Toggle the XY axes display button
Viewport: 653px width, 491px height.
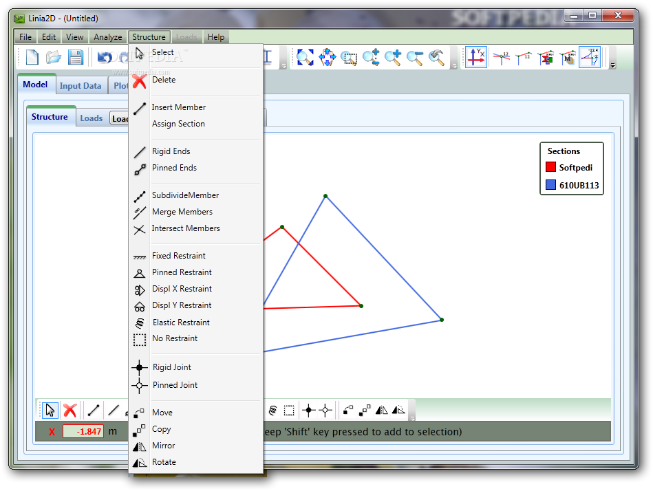click(x=476, y=58)
